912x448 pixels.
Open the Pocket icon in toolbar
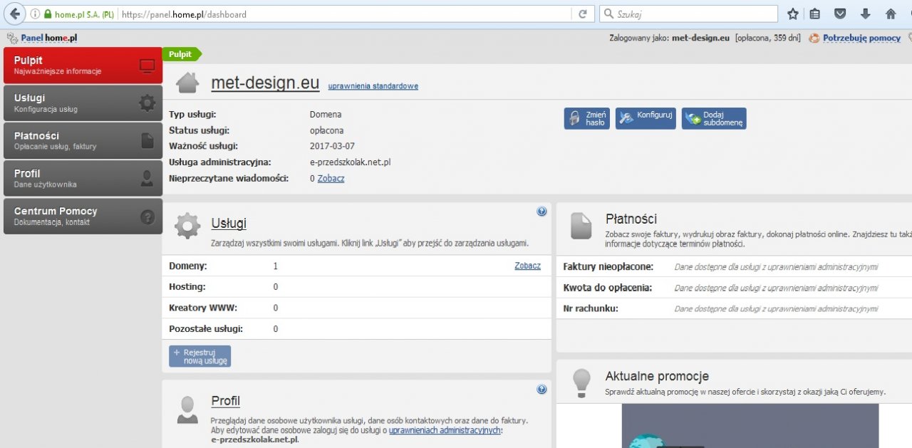pos(840,14)
